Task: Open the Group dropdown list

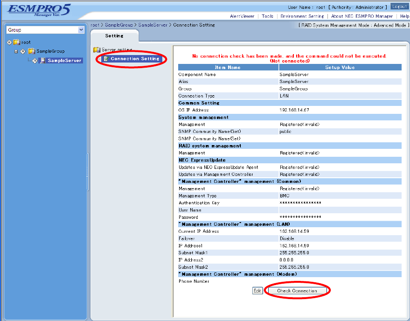Action: (81, 30)
